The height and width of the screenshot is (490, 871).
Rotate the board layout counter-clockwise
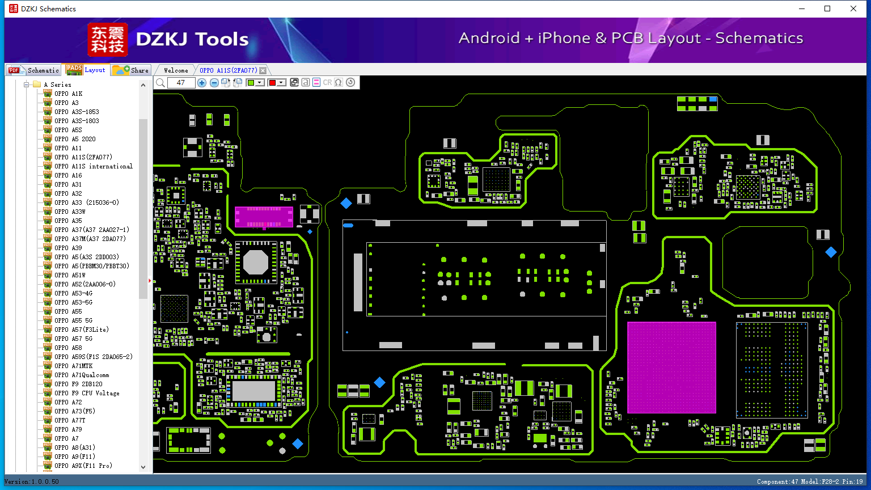click(238, 83)
